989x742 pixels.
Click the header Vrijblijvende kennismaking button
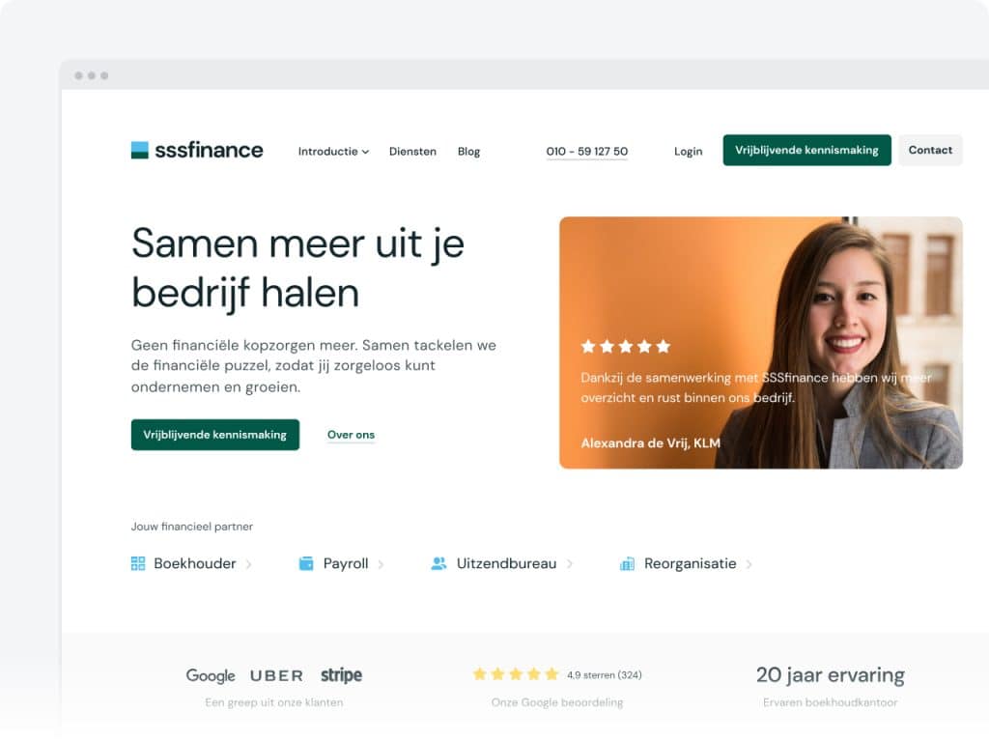(x=806, y=150)
